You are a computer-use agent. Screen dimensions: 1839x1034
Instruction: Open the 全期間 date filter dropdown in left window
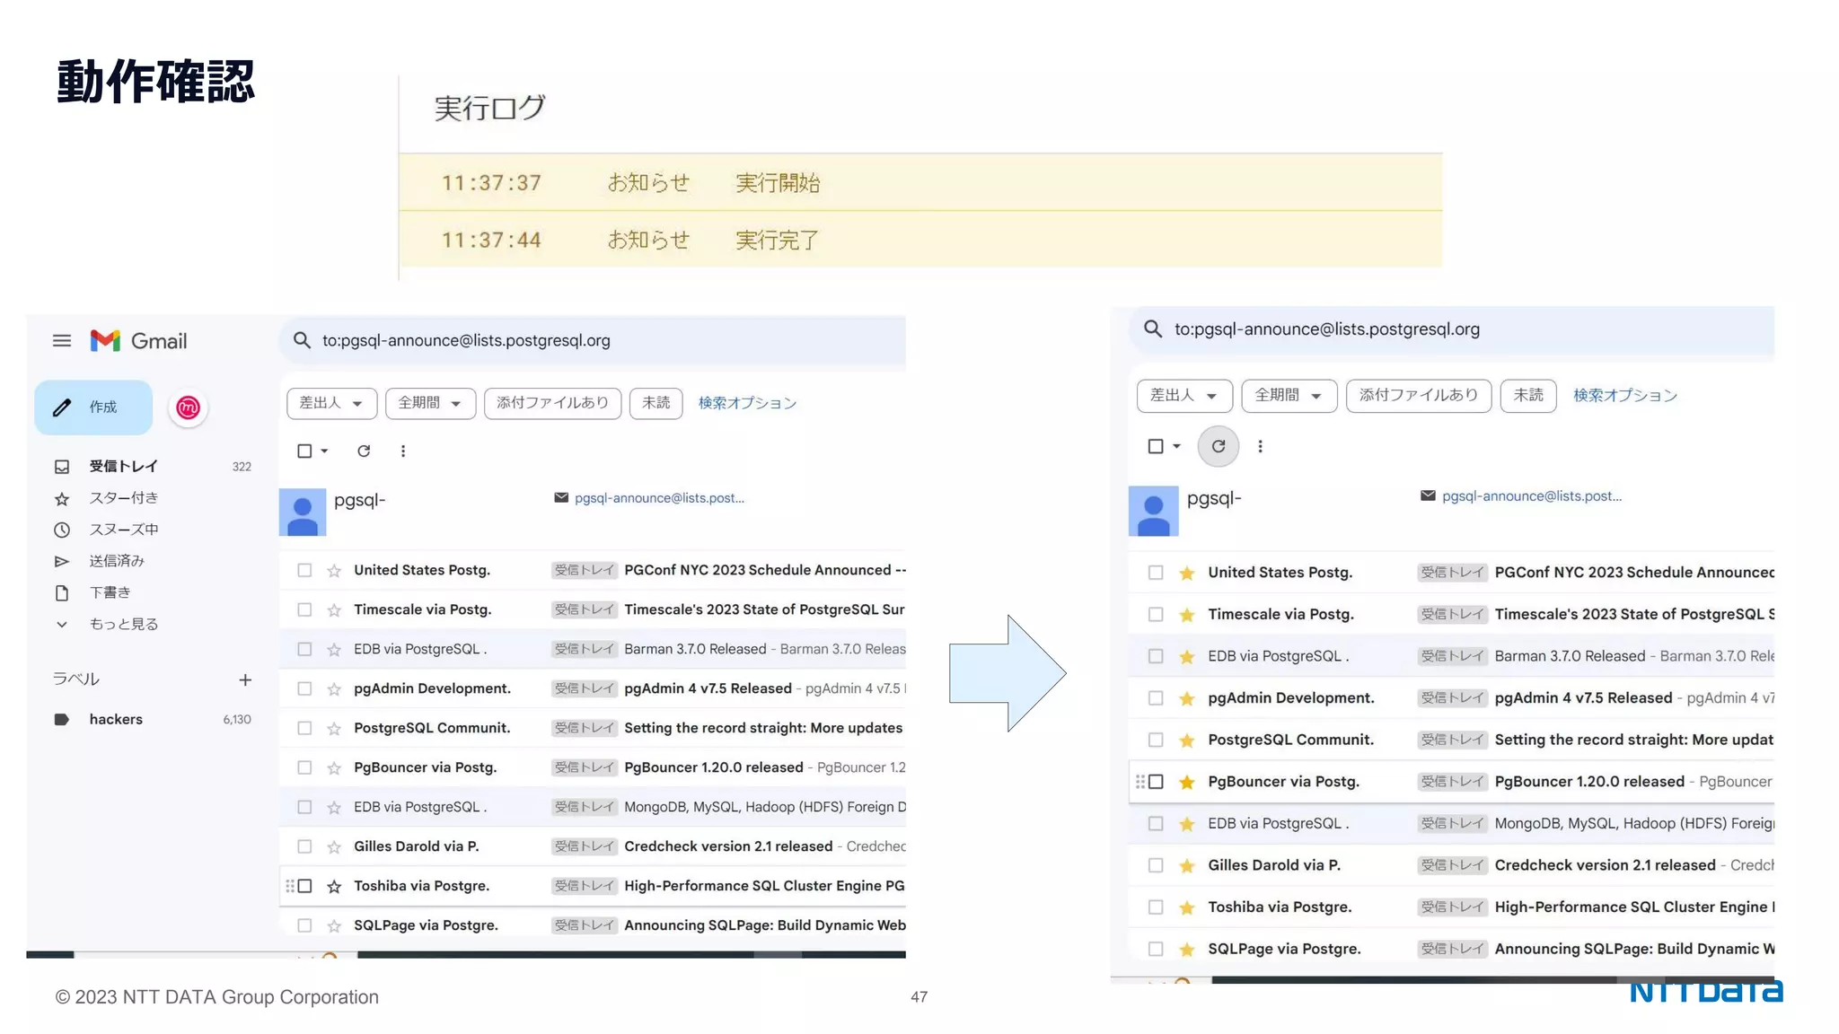430,403
